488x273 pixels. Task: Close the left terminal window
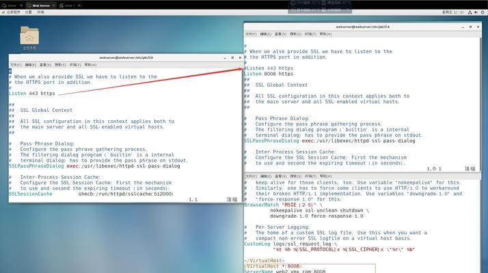pos(240,58)
